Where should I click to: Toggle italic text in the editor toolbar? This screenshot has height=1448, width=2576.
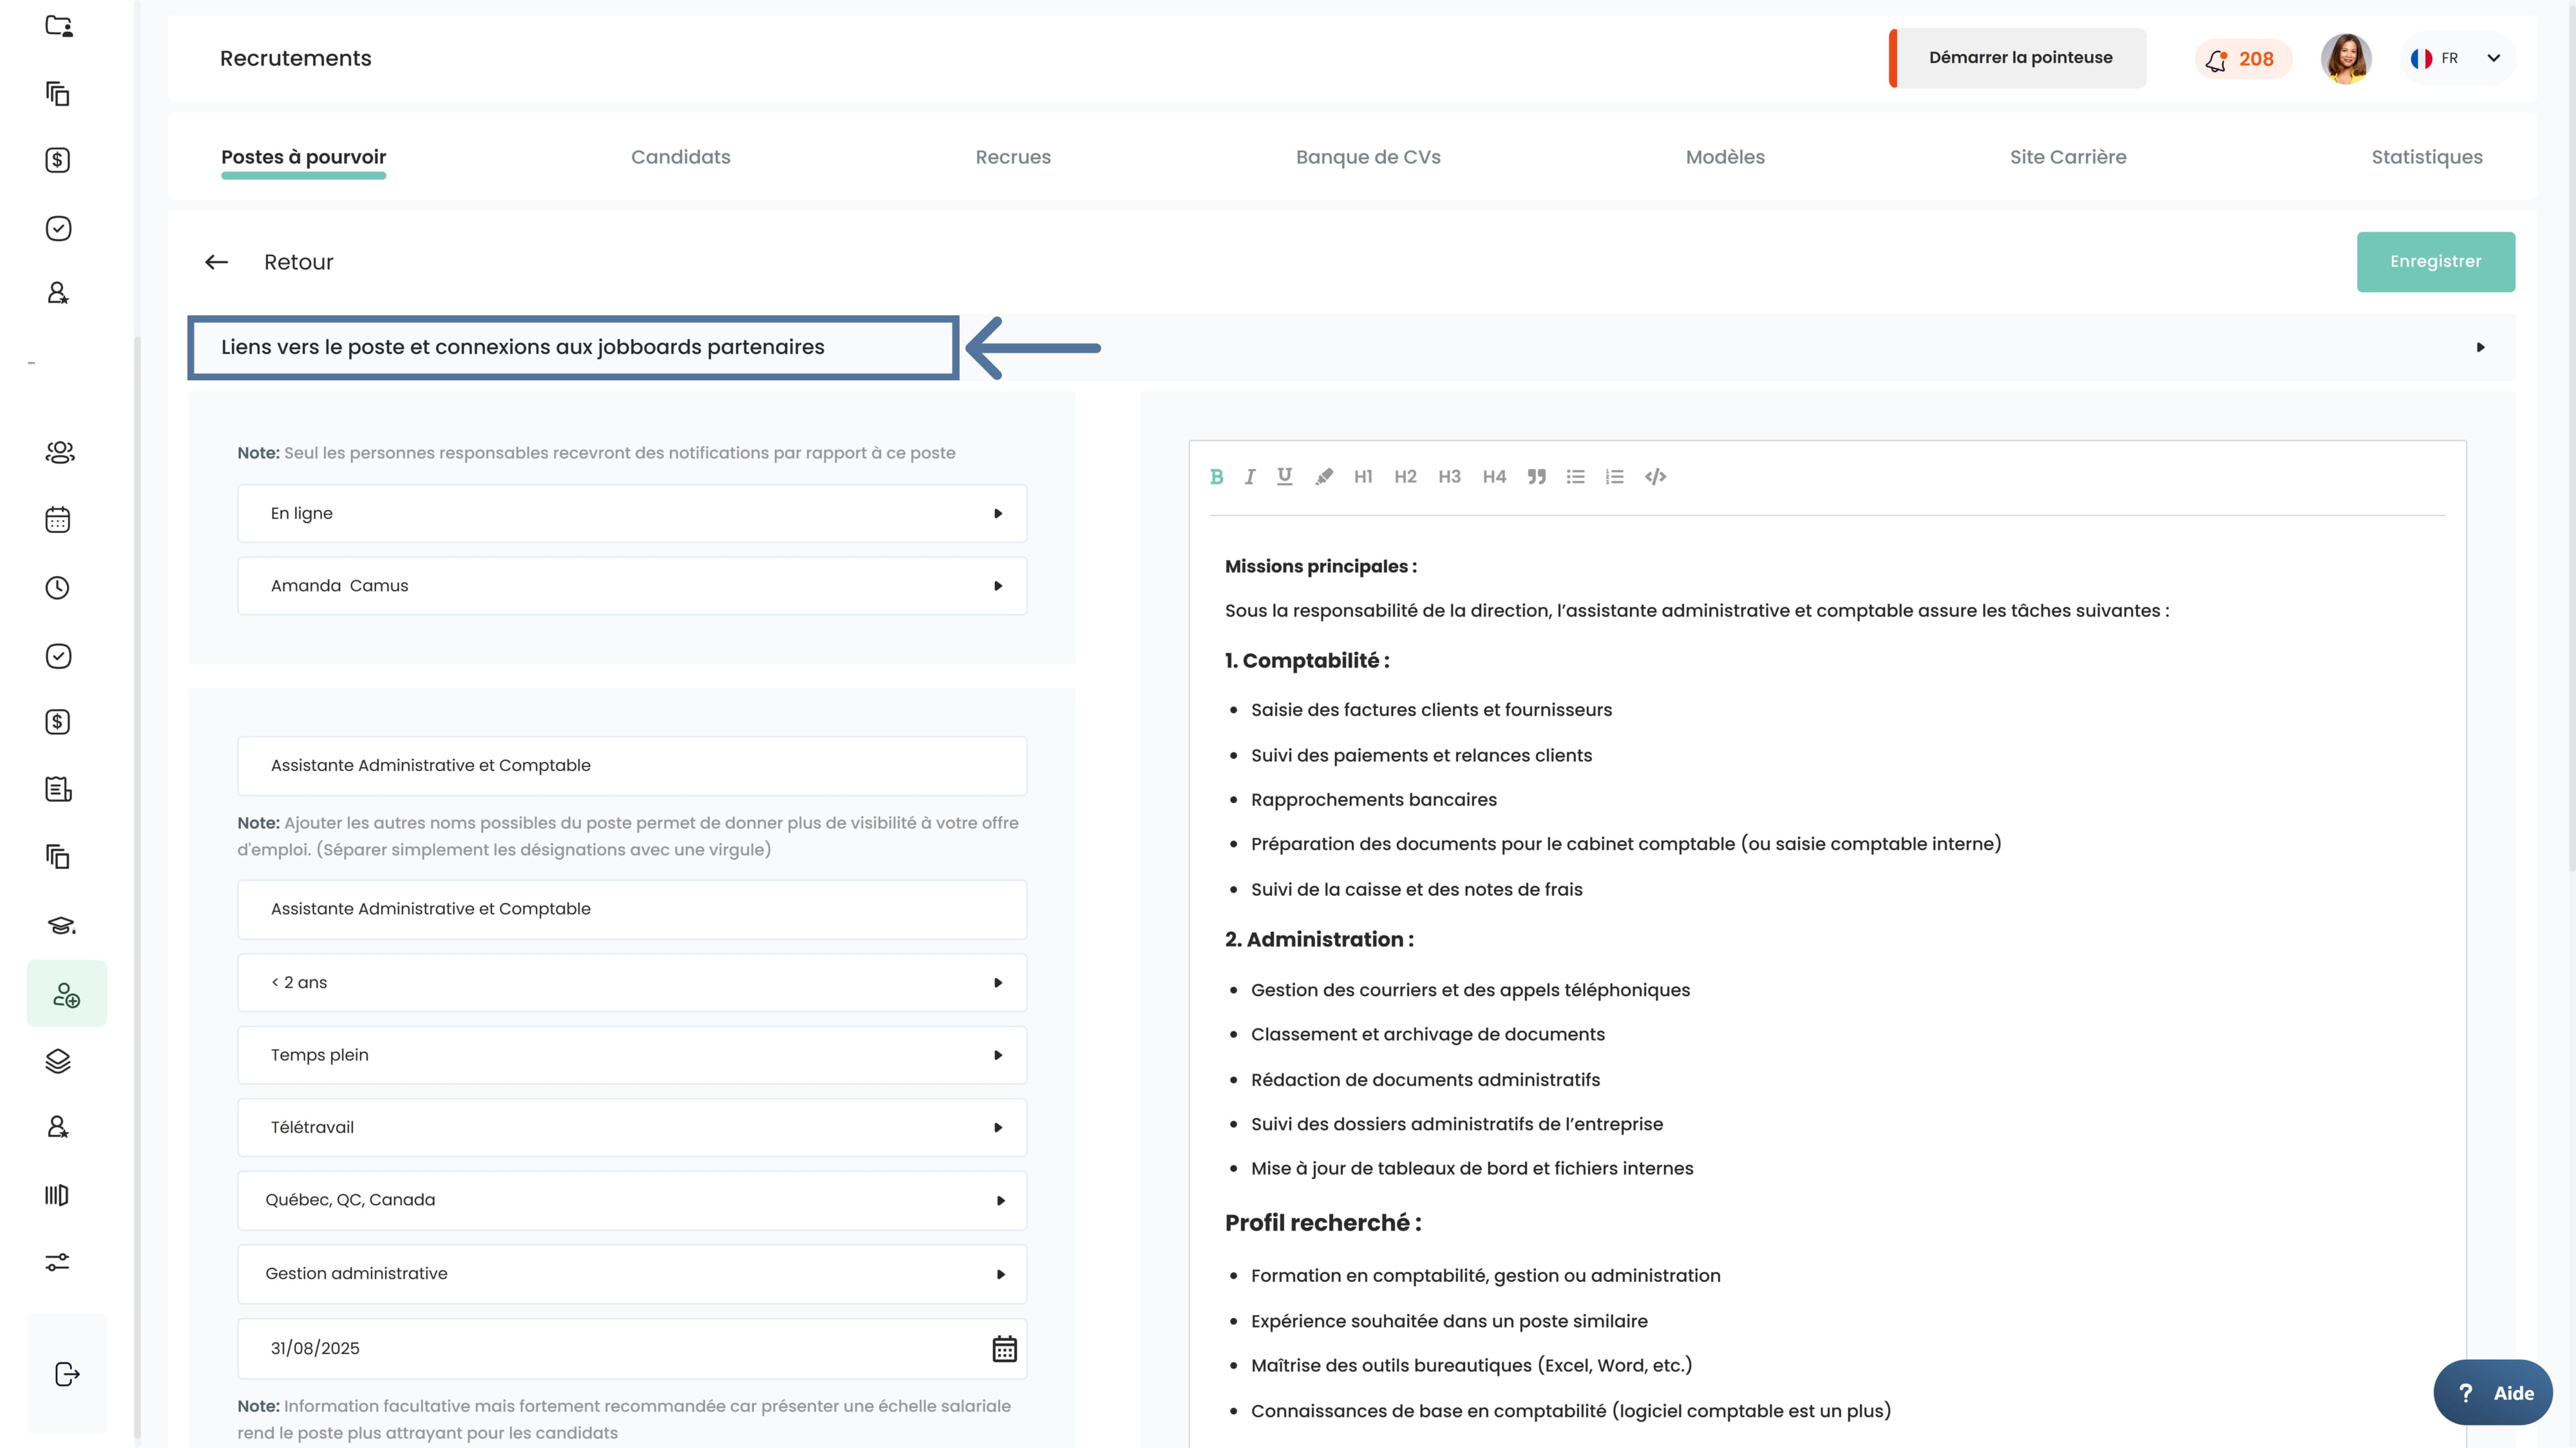pos(1250,477)
